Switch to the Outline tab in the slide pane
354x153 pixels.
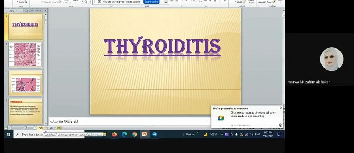34,10
